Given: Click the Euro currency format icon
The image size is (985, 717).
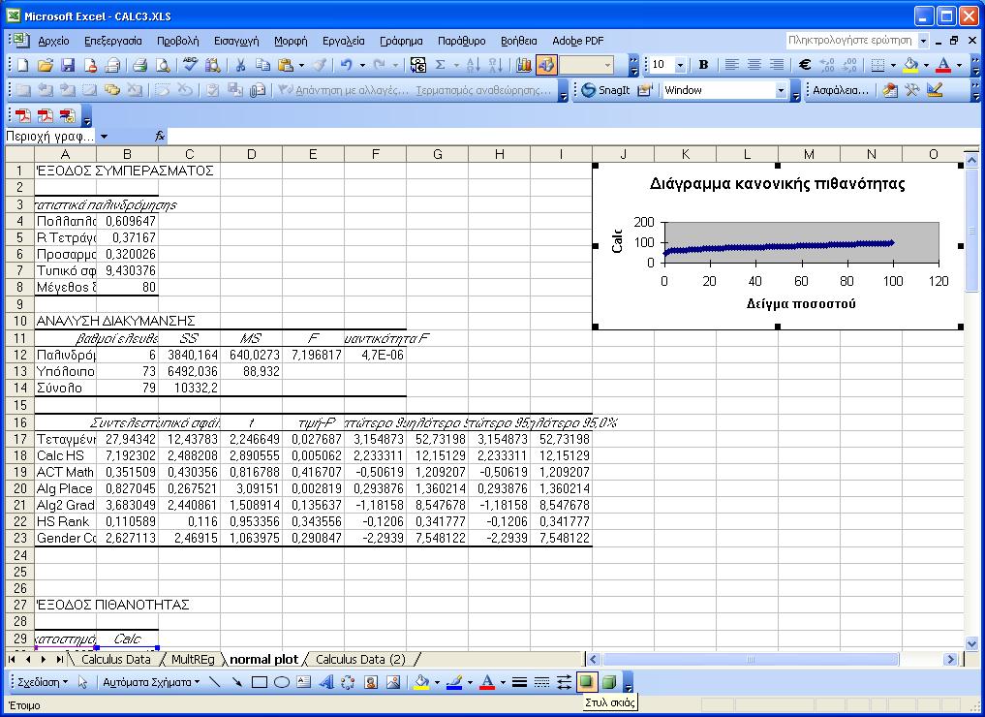Looking at the screenshot, I should (804, 65).
